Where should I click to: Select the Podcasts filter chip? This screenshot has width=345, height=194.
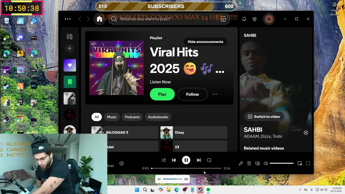(x=132, y=117)
